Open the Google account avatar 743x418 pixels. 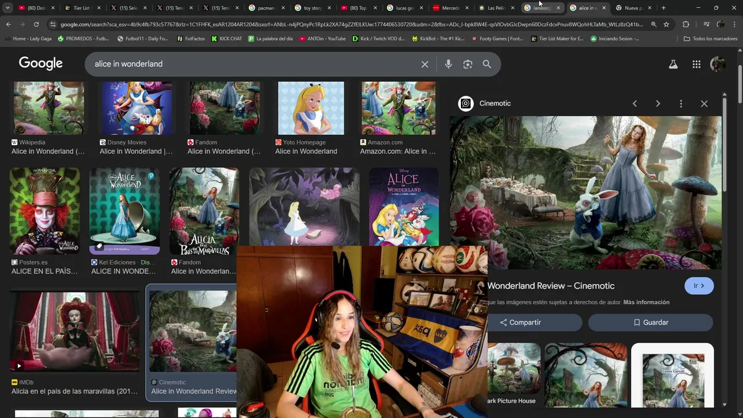[718, 64]
